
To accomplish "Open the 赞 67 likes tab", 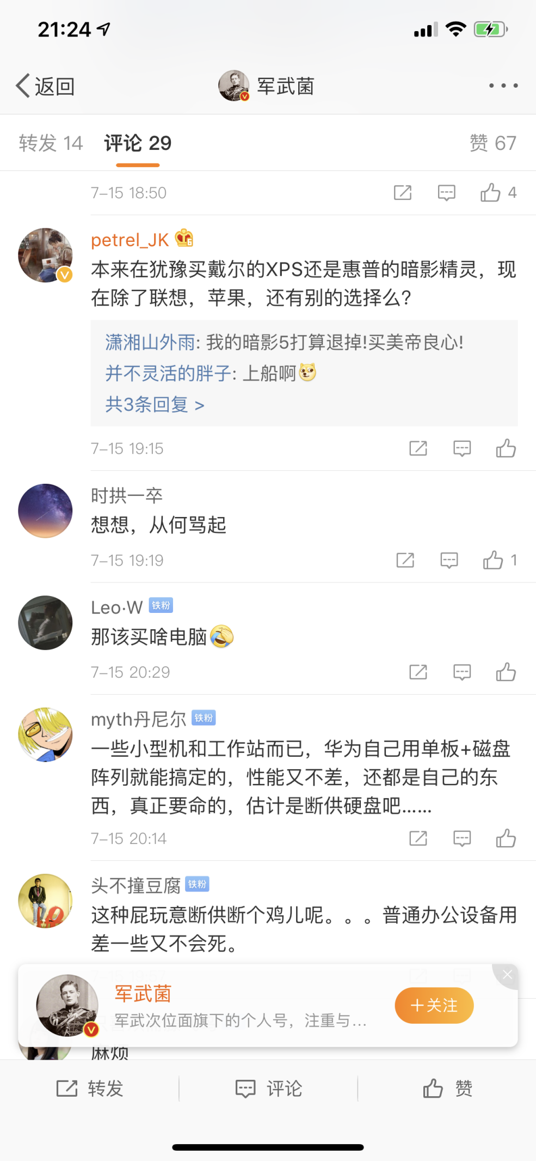I will 492,143.
